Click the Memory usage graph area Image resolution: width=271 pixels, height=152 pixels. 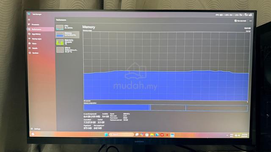coord(166,66)
